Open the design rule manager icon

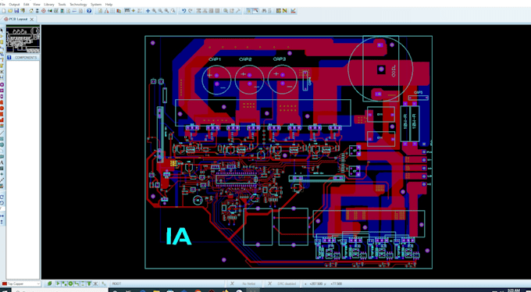click(x=278, y=11)
